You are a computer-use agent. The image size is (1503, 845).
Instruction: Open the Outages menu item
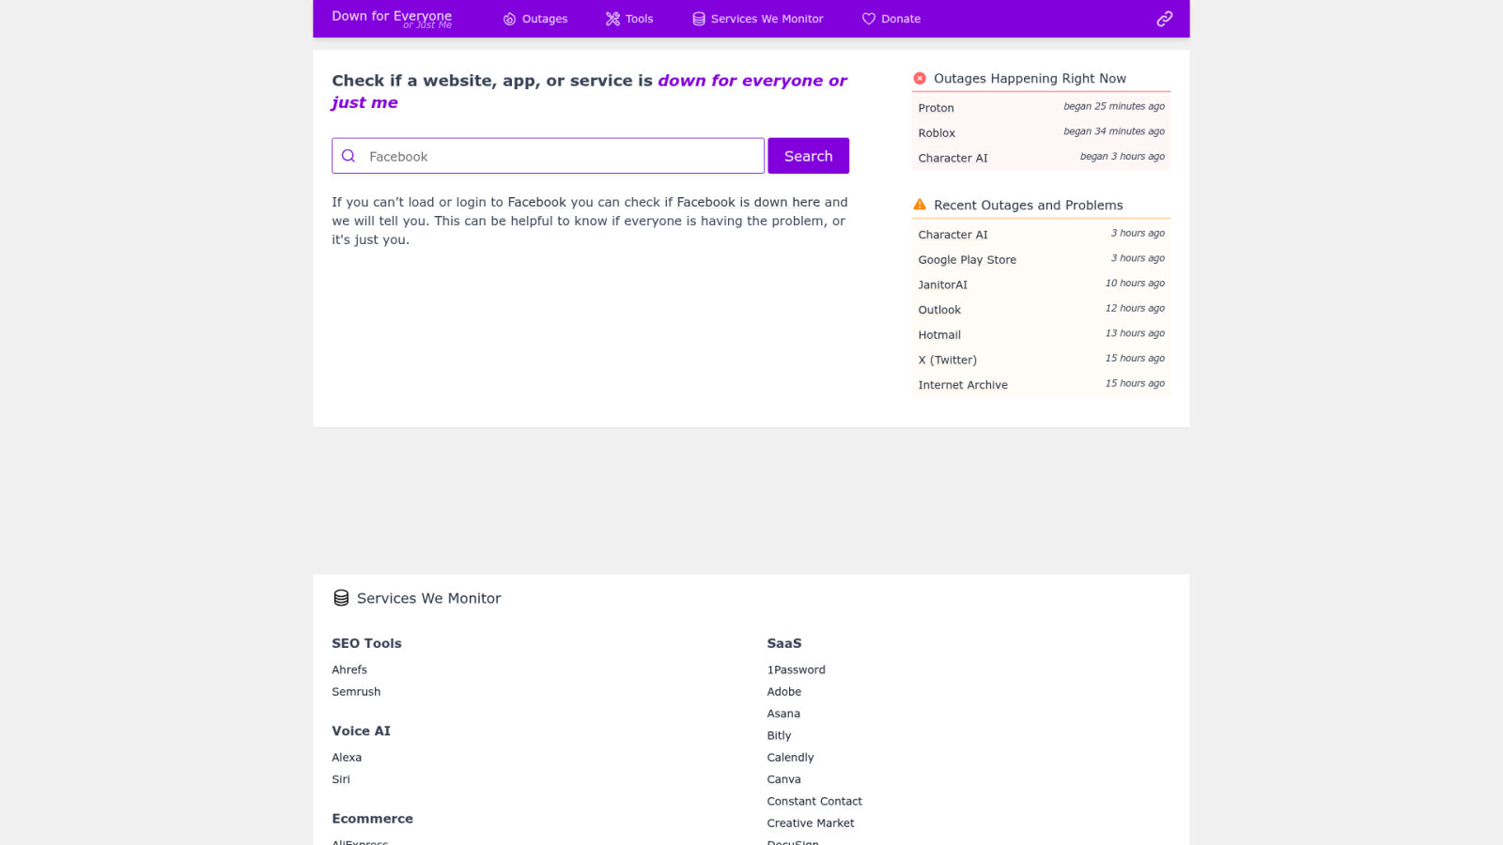[x=535, y=19]
